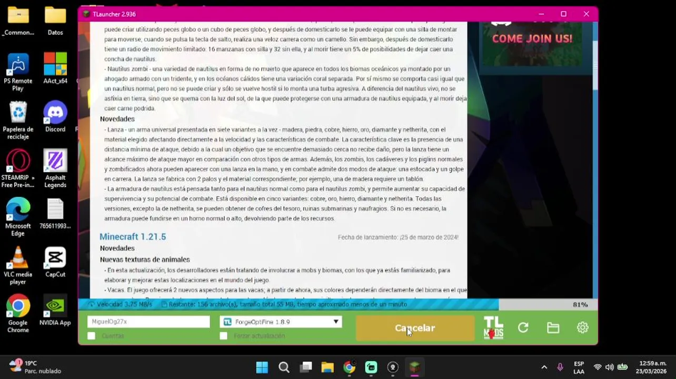The height and width of the screenshot is (379, 676).
Task: Click TLauncher Minecraft taskbar icon
Action: [415, 367]
